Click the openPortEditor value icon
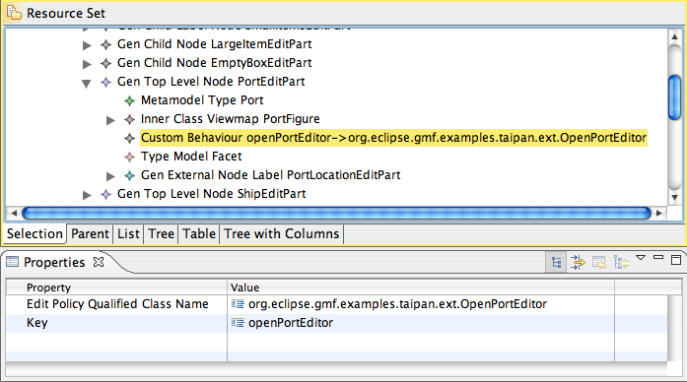 tap(238, 323)
